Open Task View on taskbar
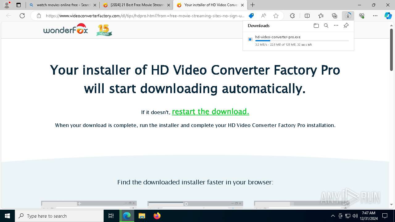The width and height of the screenshot is (395, 222). coord(111,216)
